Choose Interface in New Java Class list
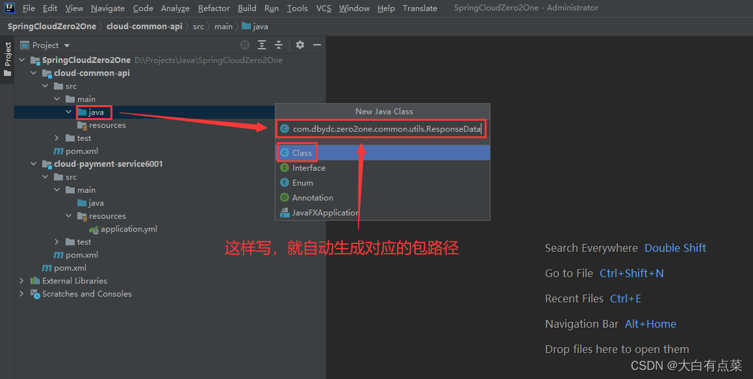The width and height of the screenshot is (753, 379). pos(383,168)
